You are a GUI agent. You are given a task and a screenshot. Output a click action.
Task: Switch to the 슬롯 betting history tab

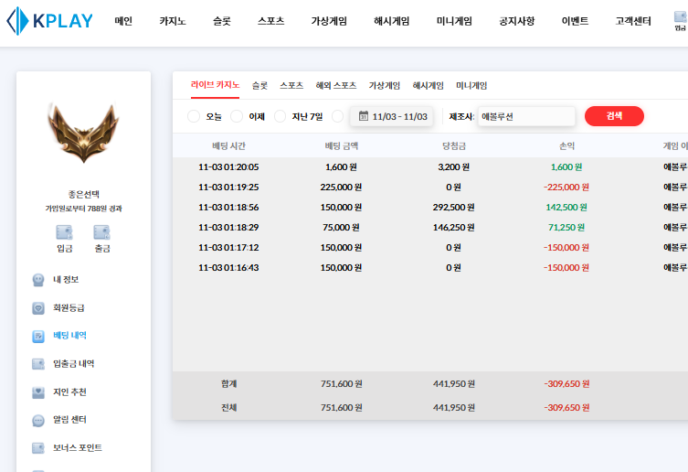coord(259,86)
